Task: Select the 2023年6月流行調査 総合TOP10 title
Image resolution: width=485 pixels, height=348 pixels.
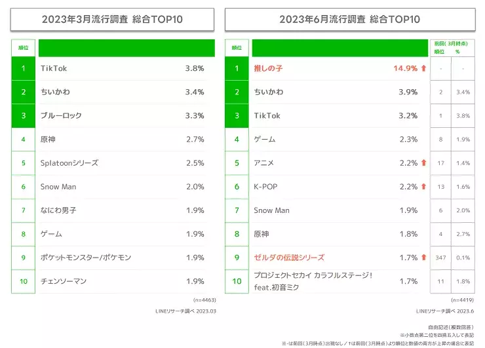Action: [349, 19]
